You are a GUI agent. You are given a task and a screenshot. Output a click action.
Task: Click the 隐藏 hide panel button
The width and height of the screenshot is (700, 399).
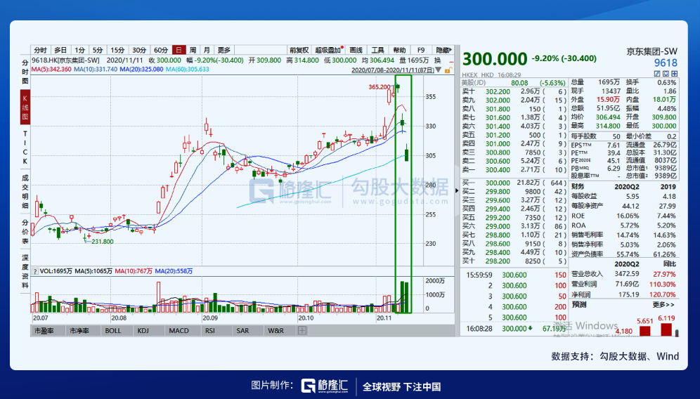[x=443, y=50]
